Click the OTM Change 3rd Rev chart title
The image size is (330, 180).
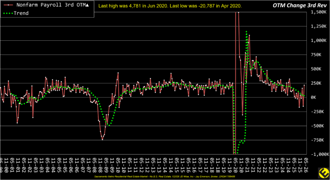pos(299,6)
